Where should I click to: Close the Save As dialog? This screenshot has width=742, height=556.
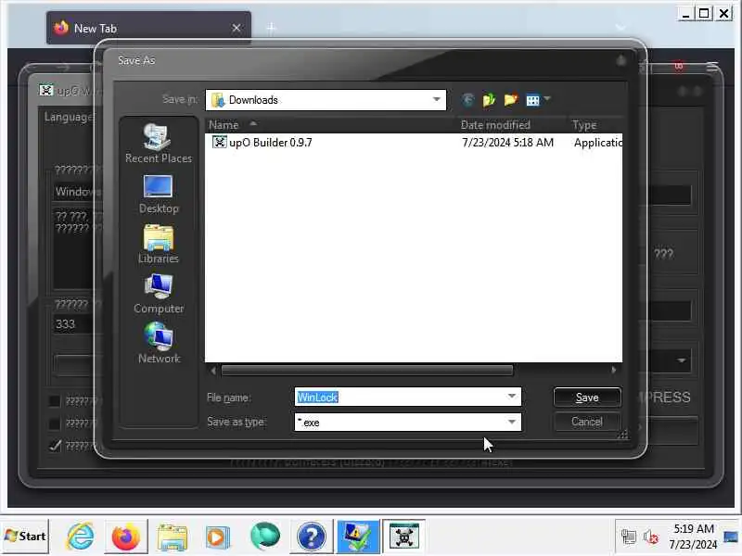pyautogui.click(x=620, y=60)
